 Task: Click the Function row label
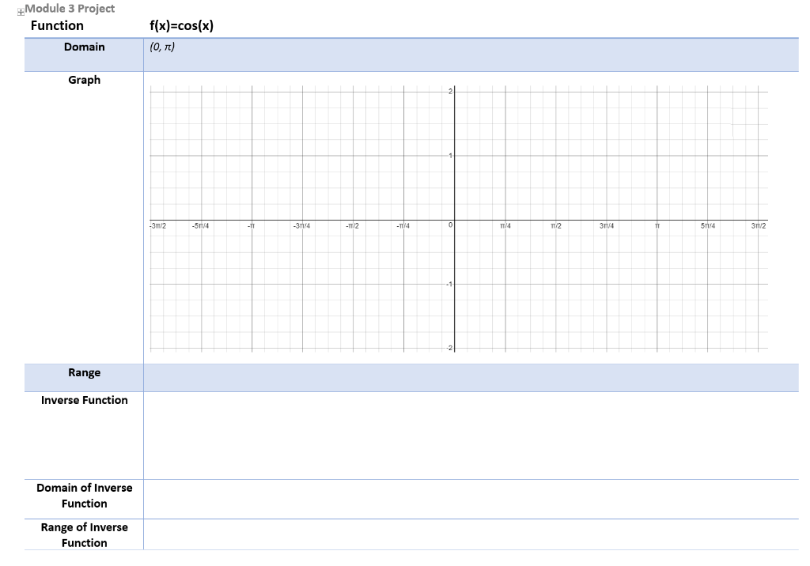[57, 25]
